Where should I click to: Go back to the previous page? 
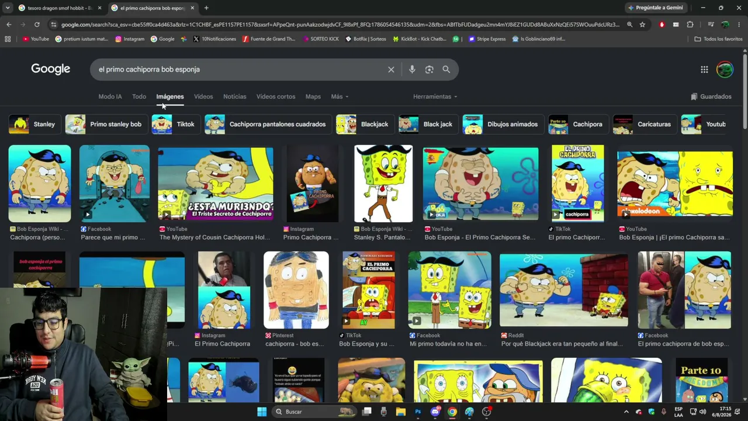[x=9, y=25]
